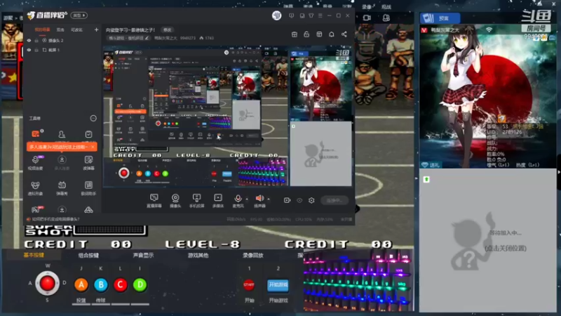Click the checklist tool icon in toolbox
The width and height of the screenshot is (561, 316).
pyautogui.click(x=88, y=134)
